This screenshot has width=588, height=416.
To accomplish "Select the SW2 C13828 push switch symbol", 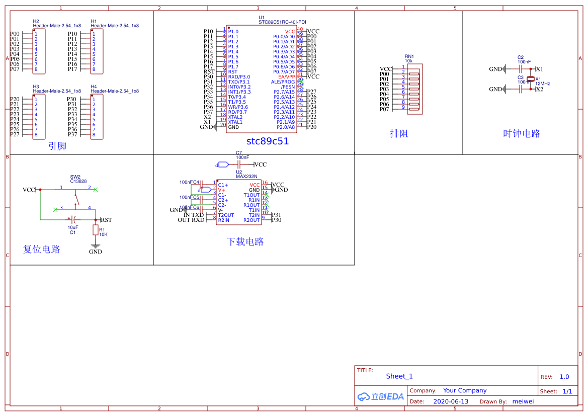I will click(x=76, y=199).
